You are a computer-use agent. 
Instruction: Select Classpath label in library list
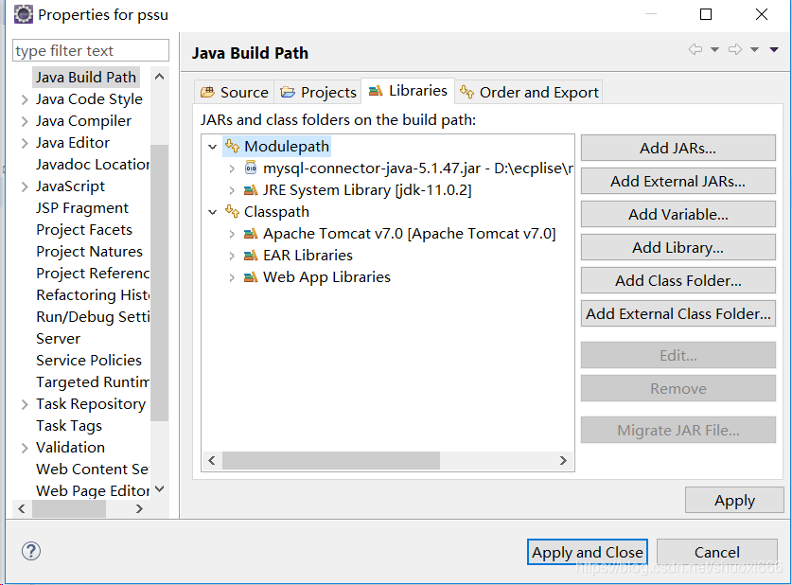pos(276,212)
